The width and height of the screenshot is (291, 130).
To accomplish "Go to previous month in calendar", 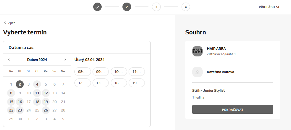I will [x=9, y=60].
